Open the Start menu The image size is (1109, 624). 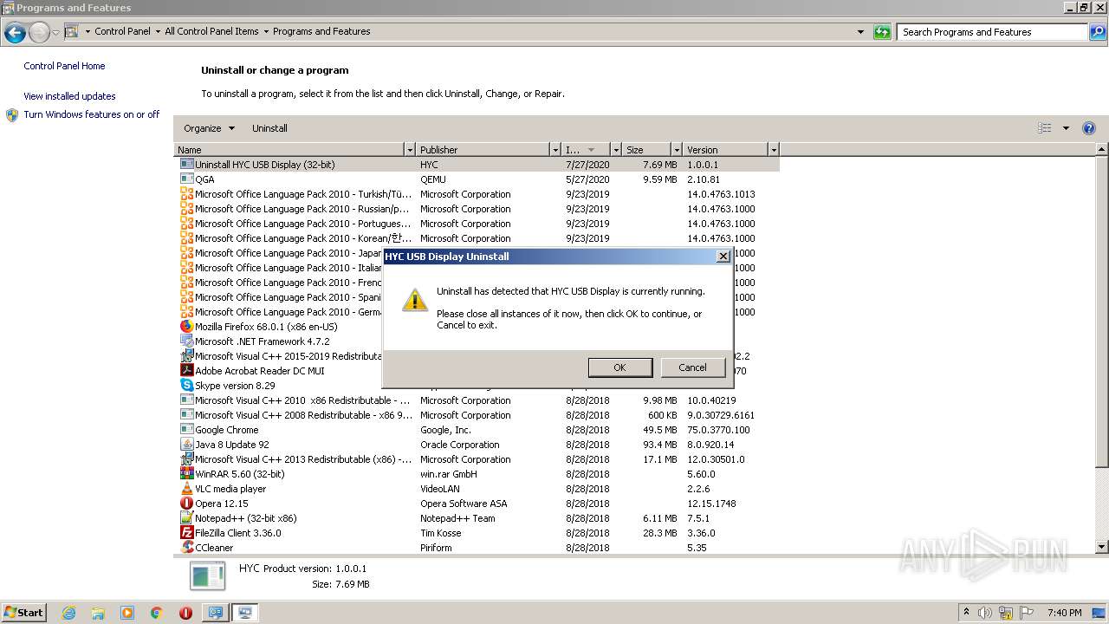(x=23, y=613)
